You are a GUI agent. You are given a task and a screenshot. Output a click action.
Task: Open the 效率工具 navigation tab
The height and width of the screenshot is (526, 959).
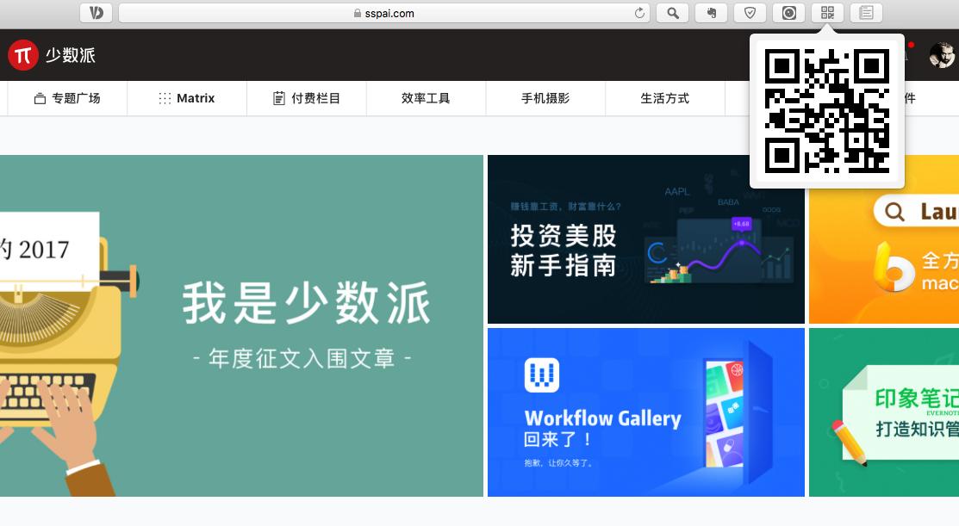pos(426,98)
